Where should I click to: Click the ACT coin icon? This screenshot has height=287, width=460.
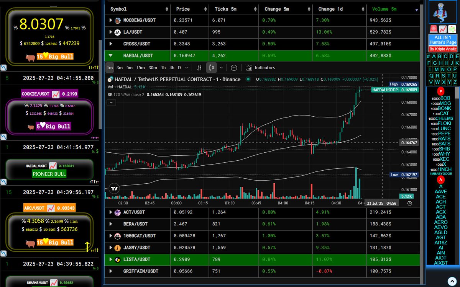tap(118, 212)
